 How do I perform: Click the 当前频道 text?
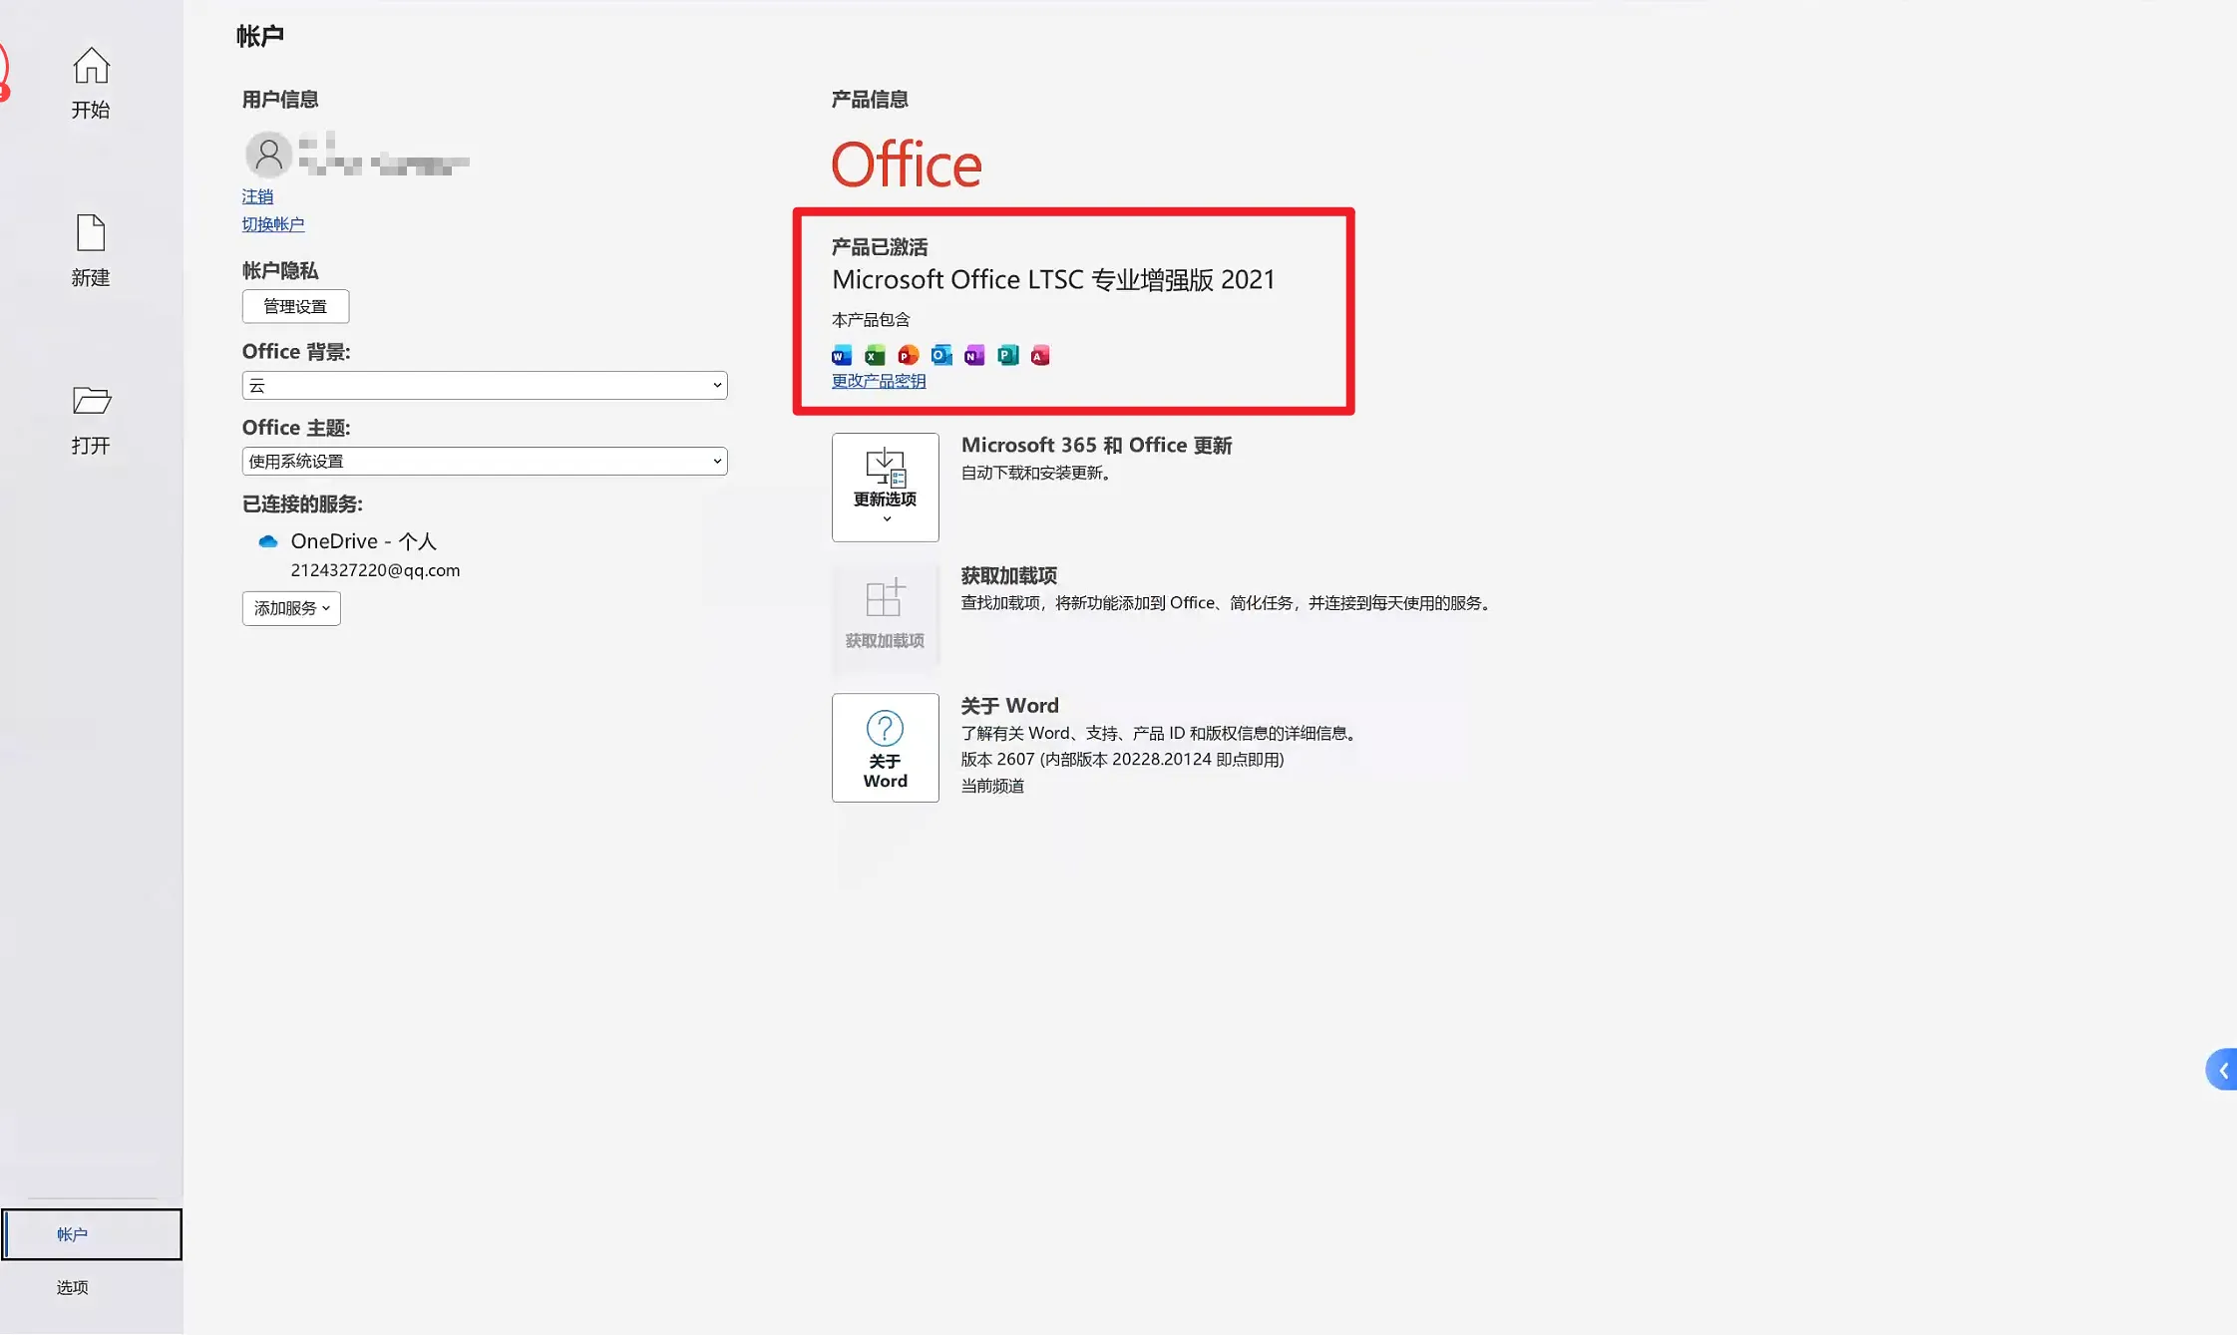[992, 786]
